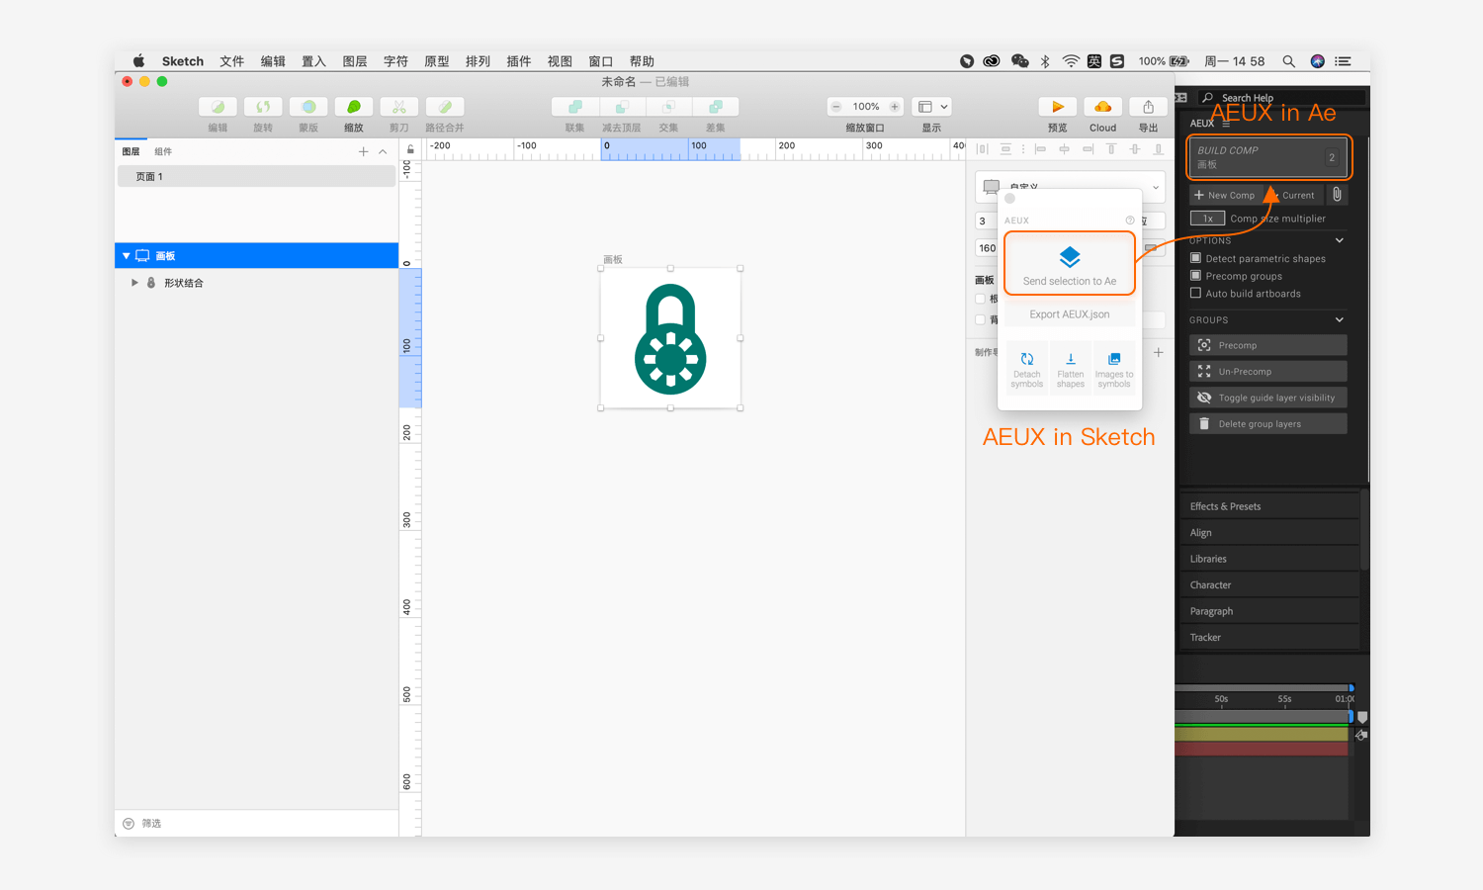
Task: Select the 剪刀 scissors tool
Action: click(398, 107)
